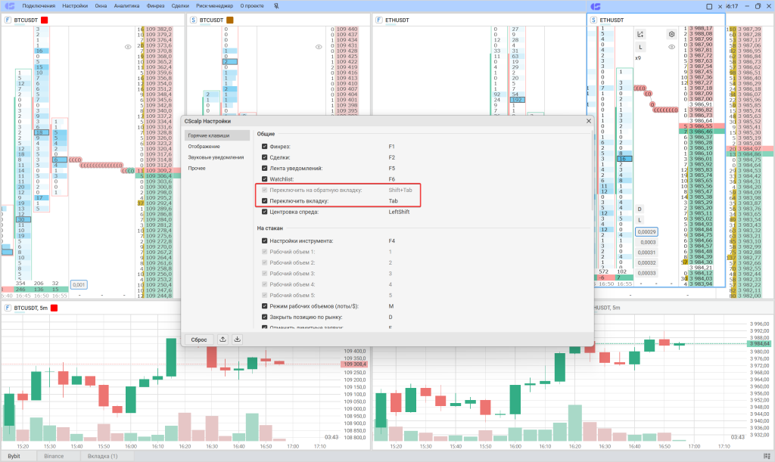This screenshot has width=775, height=462.
Task: Open the Риск-менеджер menu
Action: [213, 5]
